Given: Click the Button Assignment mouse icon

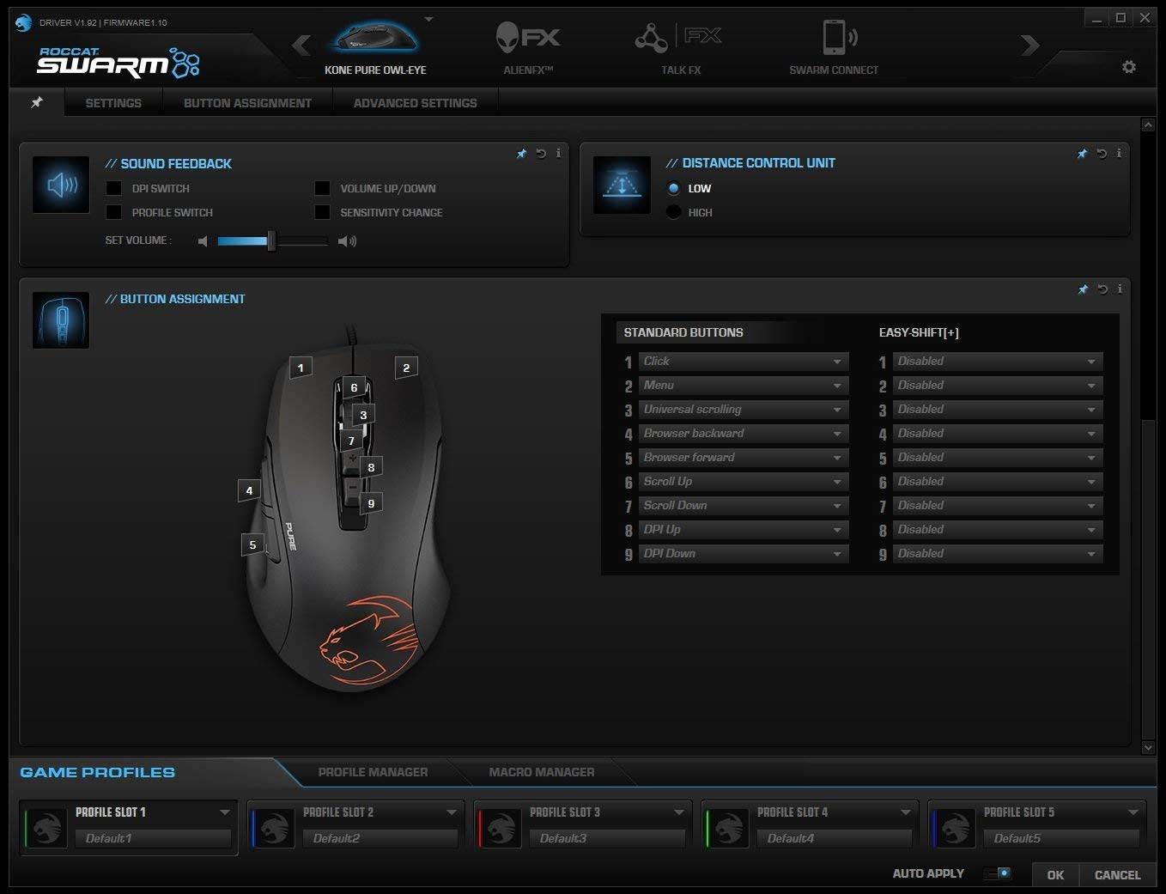Looking at the screenshot, I should coord(60,319).
